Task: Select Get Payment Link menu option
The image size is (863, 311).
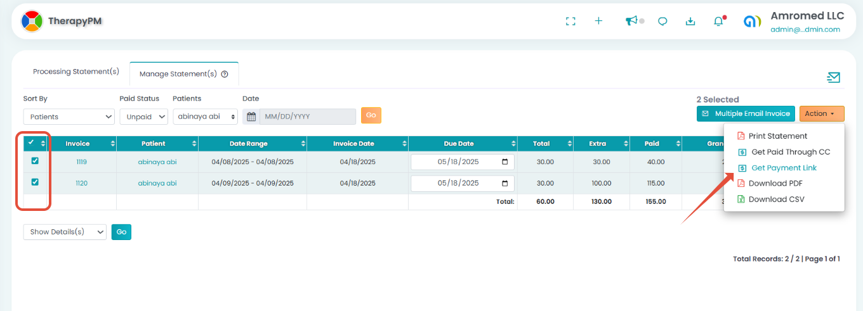Action: [784, 168]
